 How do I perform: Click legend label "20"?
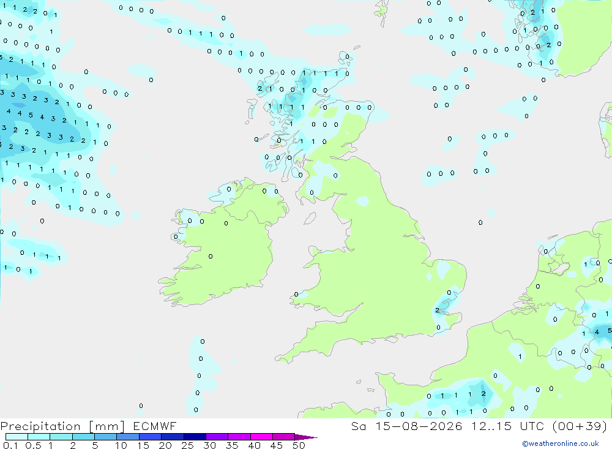point(165,445)
